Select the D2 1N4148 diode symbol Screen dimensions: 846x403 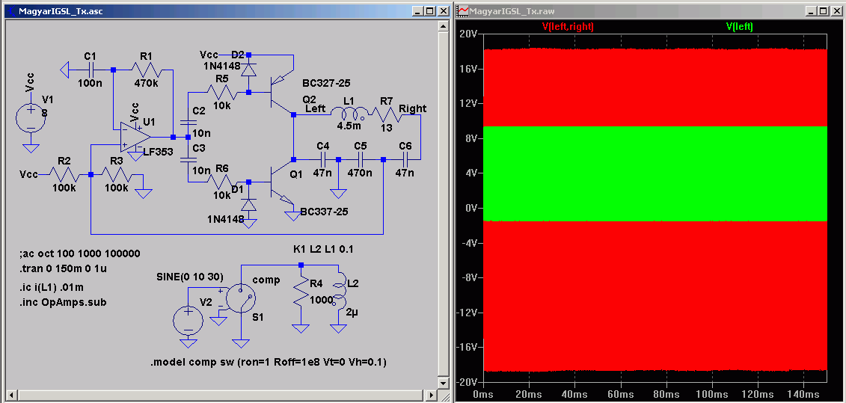click(249, 70)
